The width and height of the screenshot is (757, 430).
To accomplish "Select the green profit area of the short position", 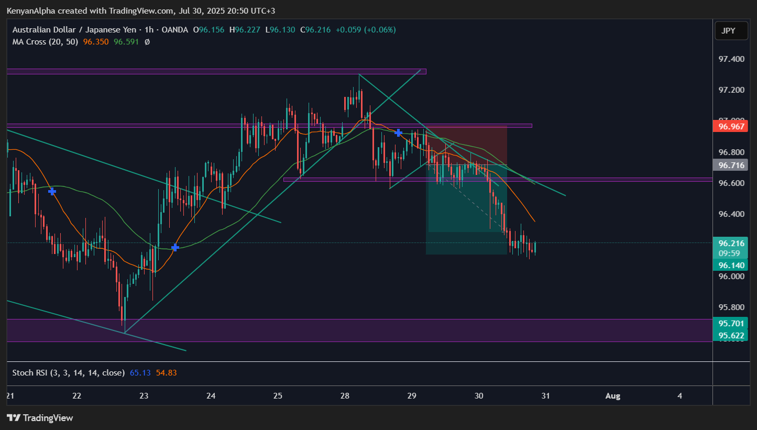I will pos(466,210).
